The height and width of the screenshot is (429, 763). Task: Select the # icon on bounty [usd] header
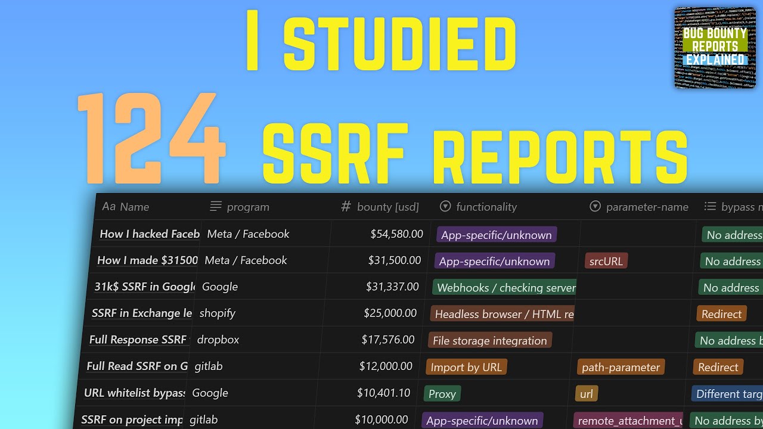tap(346, 207)
